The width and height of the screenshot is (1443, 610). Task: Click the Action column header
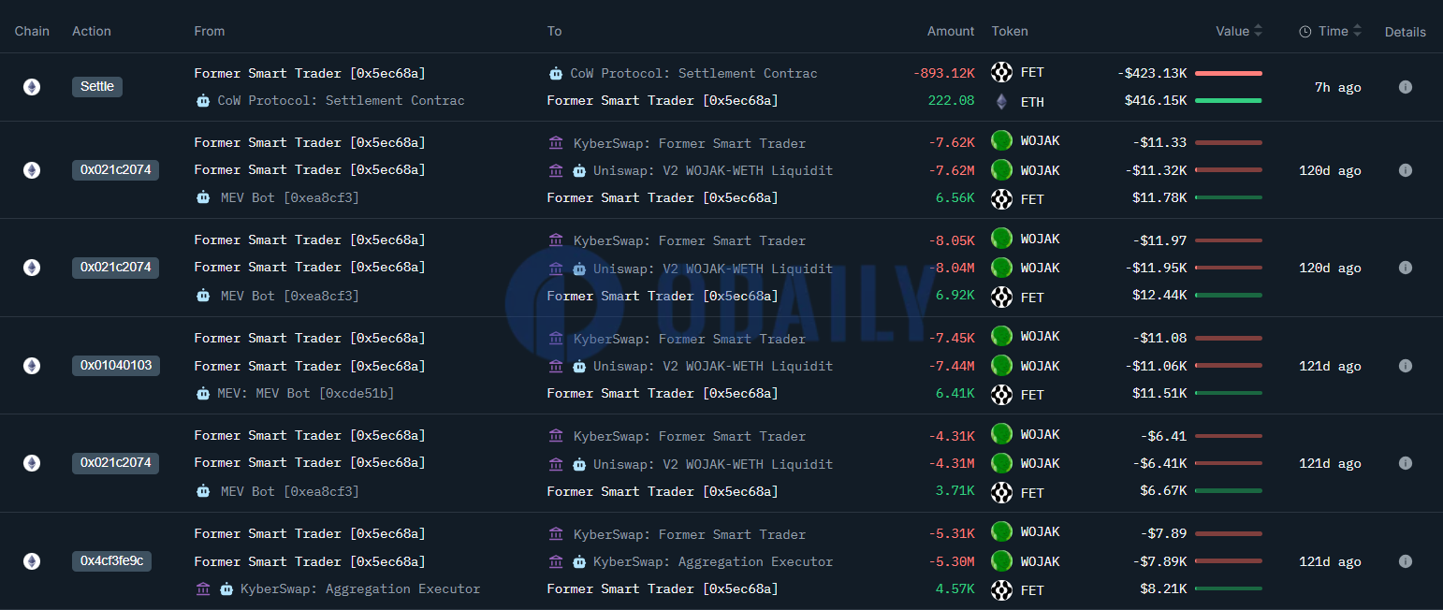point(92,31)
